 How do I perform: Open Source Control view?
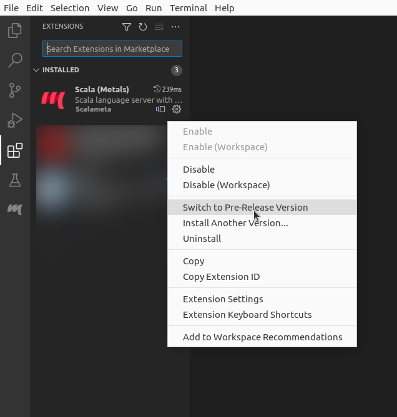click(14, 90)
